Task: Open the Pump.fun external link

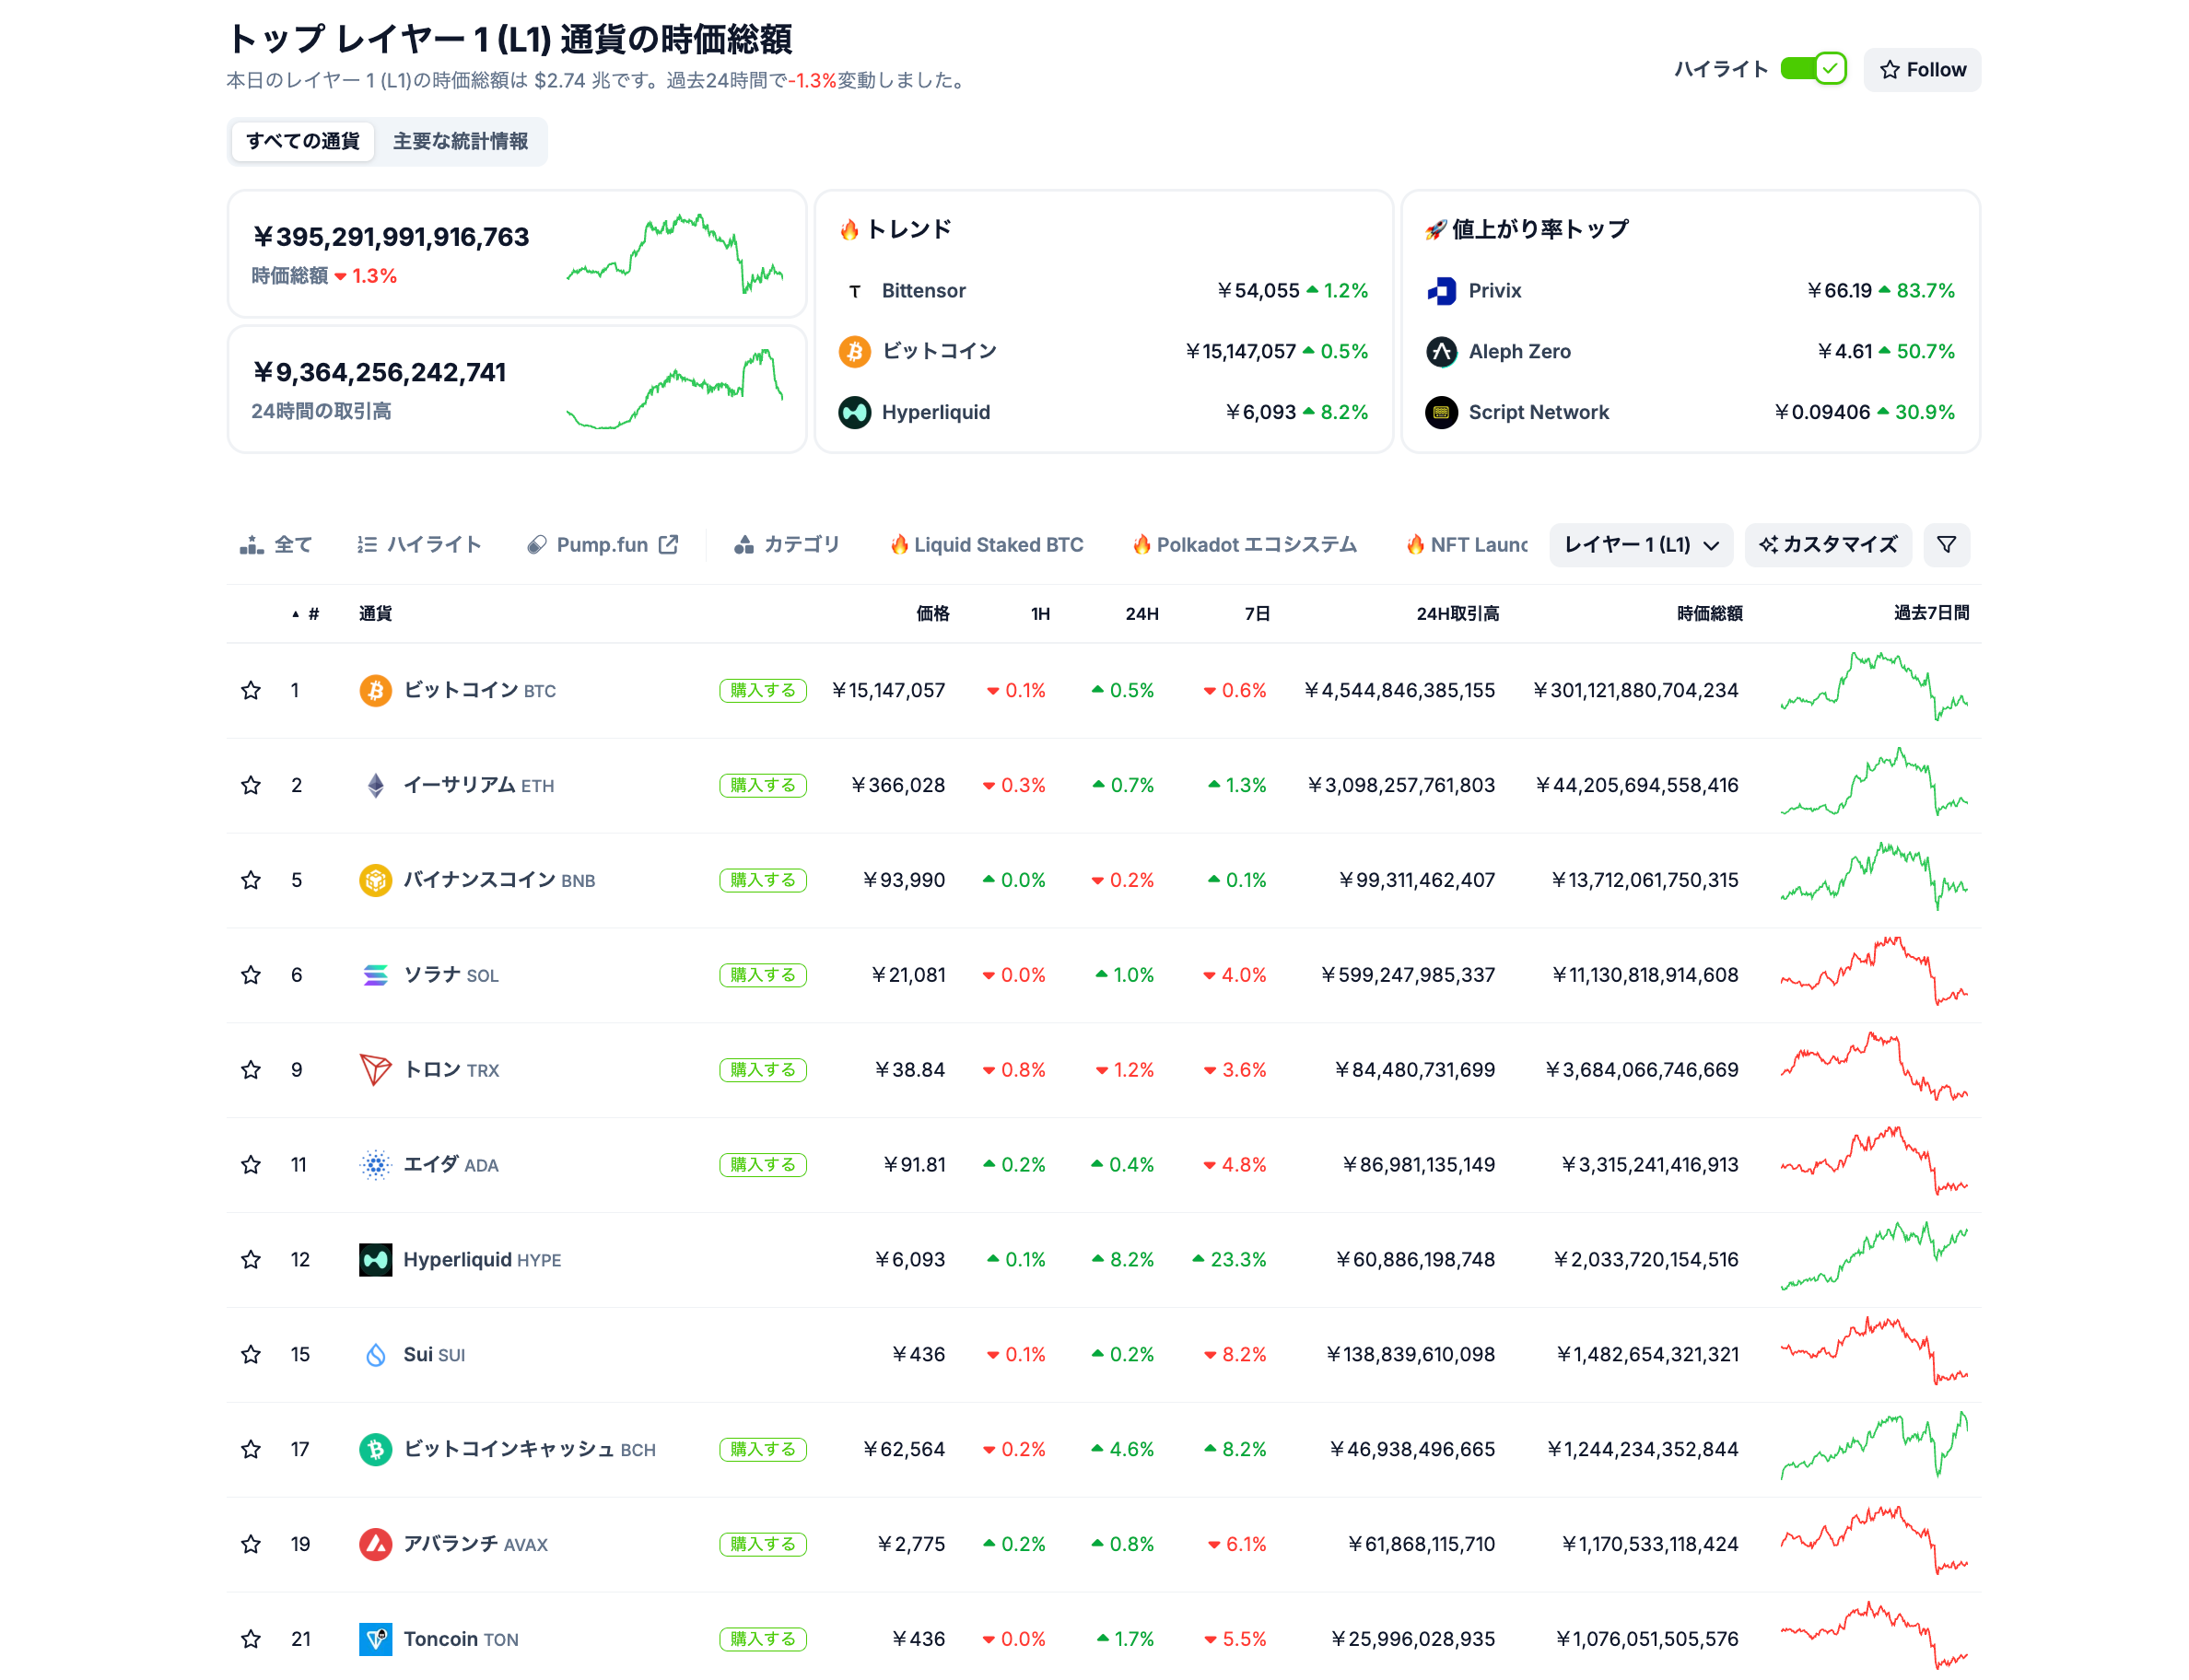Action: pyautogui.click(x=603, y=545)
